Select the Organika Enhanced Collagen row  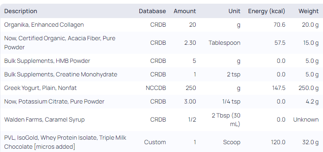(161, 25)
